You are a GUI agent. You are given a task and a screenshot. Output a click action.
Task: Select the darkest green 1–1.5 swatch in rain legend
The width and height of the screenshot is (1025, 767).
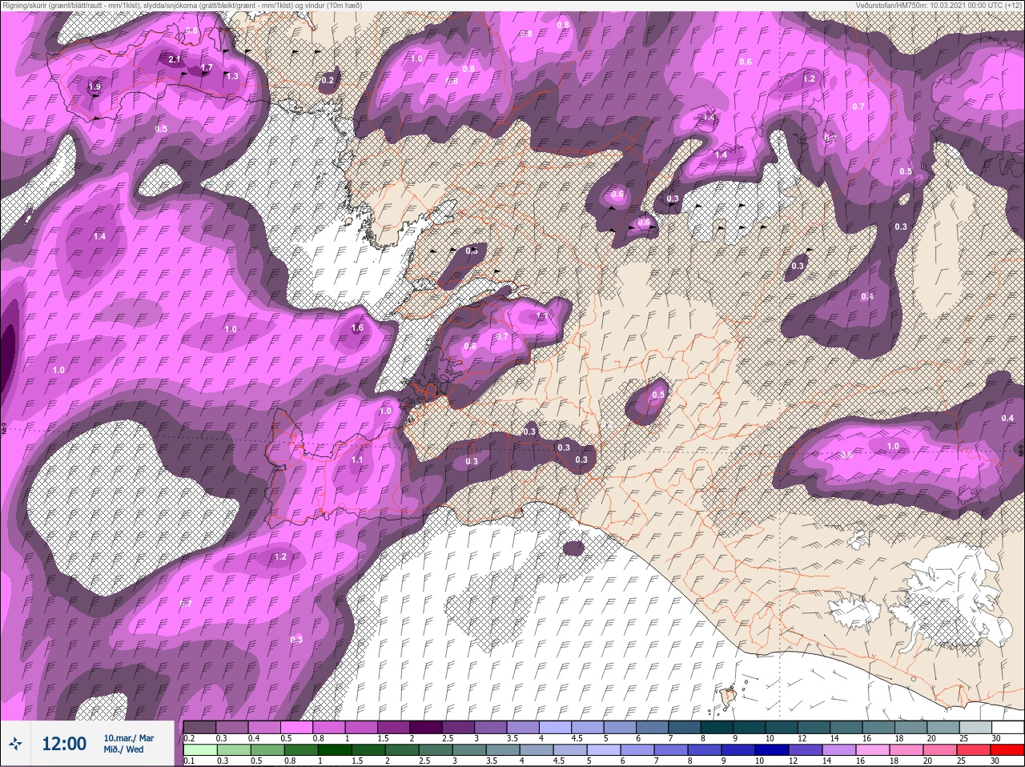pos(335,751)
